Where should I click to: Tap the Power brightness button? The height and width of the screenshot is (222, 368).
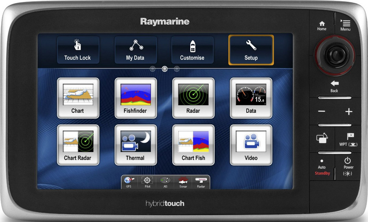[348, 167]
